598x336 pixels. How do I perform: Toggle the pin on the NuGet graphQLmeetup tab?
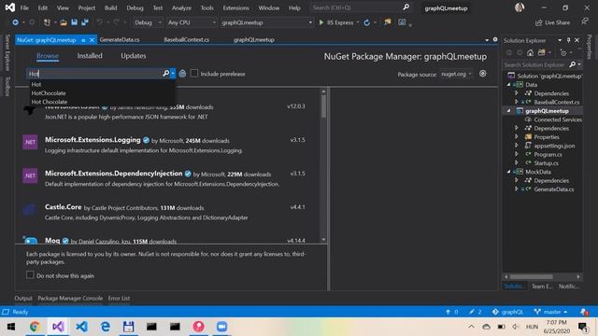click(83, 40)
